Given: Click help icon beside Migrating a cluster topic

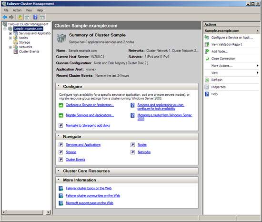Looking at the screenshot, I should pyautogui.click(x=132, y=115).
